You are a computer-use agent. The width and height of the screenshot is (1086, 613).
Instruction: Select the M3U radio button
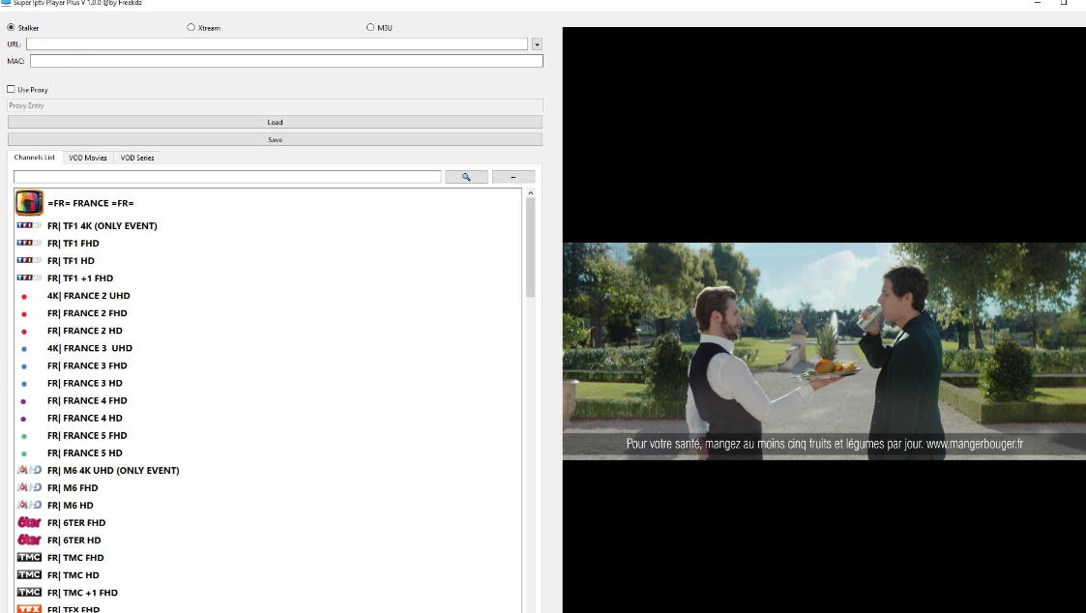pyautogui.click(x=370, y=28)
